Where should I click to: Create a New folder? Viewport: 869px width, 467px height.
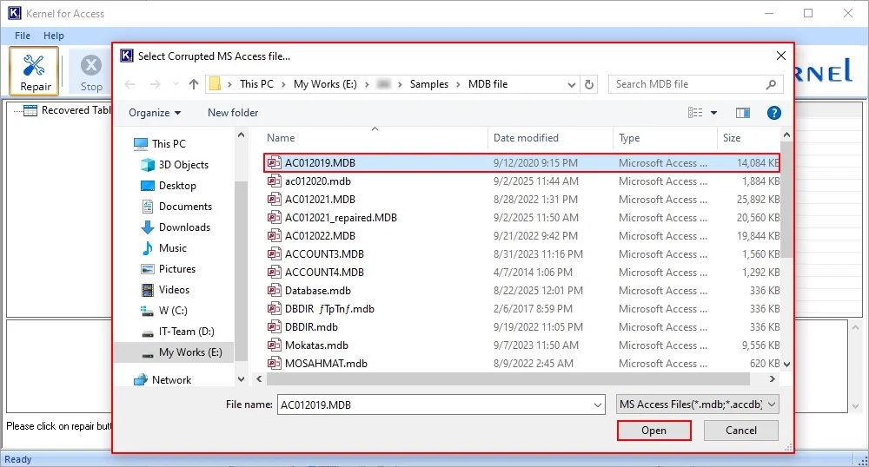click(x=233, y=113)
